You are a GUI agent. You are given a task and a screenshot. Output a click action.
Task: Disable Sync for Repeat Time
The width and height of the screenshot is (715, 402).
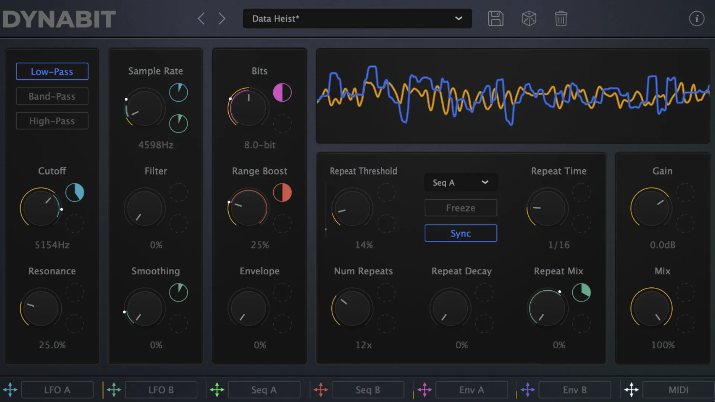tap(460, 233)
